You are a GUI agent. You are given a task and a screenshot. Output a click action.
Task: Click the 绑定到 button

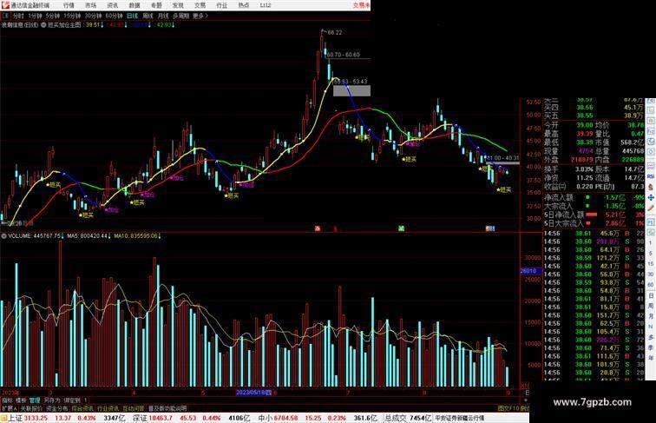[x=72, y=400]
